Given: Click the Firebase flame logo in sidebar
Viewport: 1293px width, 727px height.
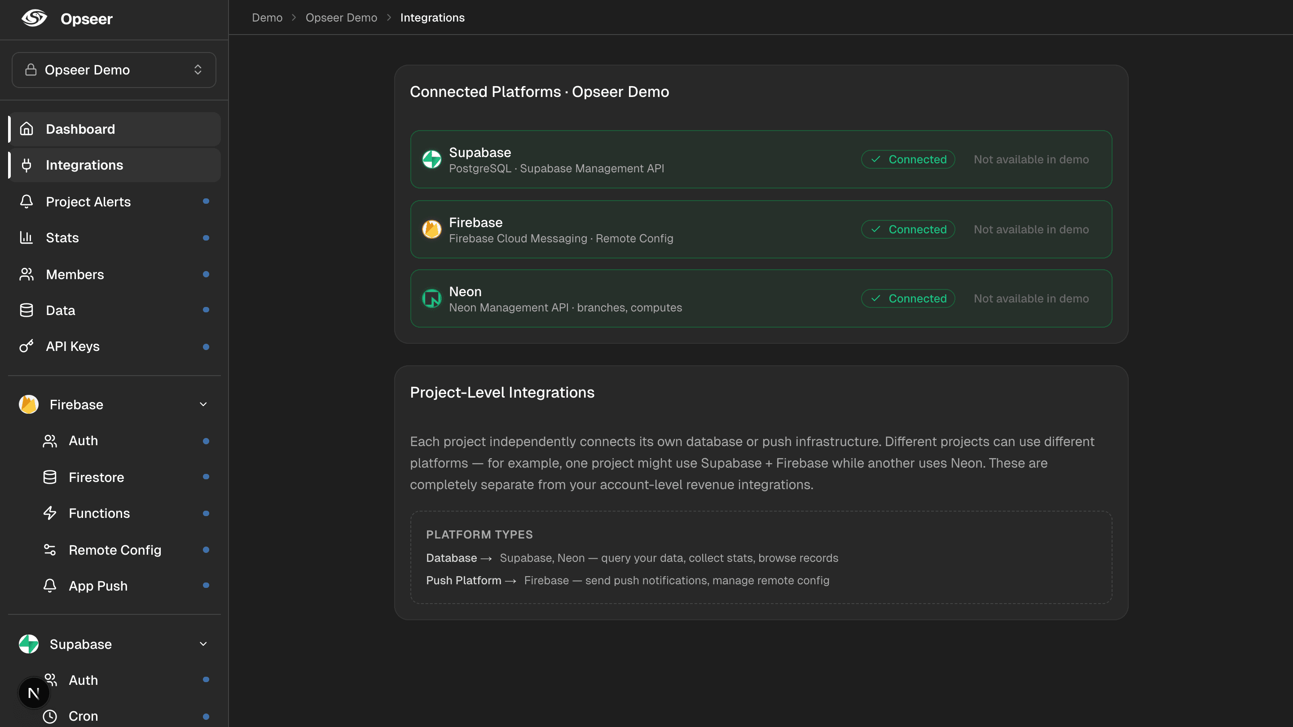Looking at the screenshot, I should point(29,404).
